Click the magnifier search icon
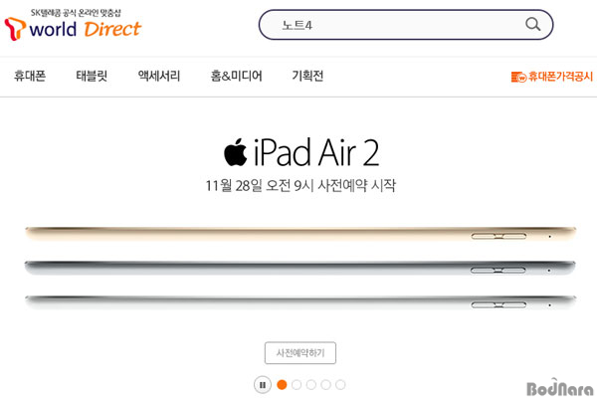The image size is (597, 399). click(x=532, y=24)
